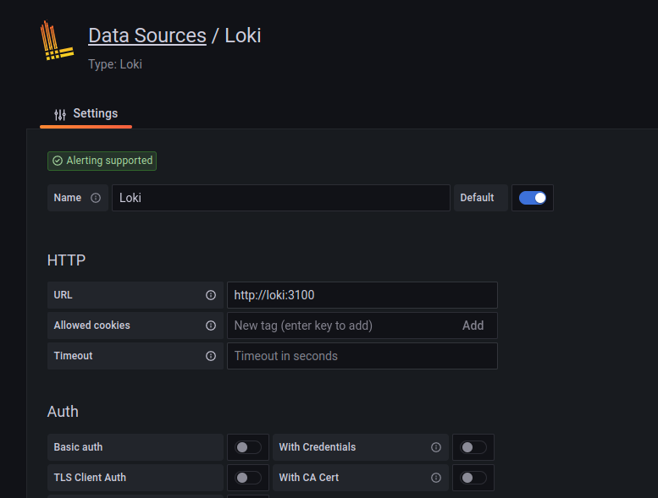The height and width of the screenshot is (498, 658).
Task: Enable the Basic auth toggle
Action: click(248, 447)
